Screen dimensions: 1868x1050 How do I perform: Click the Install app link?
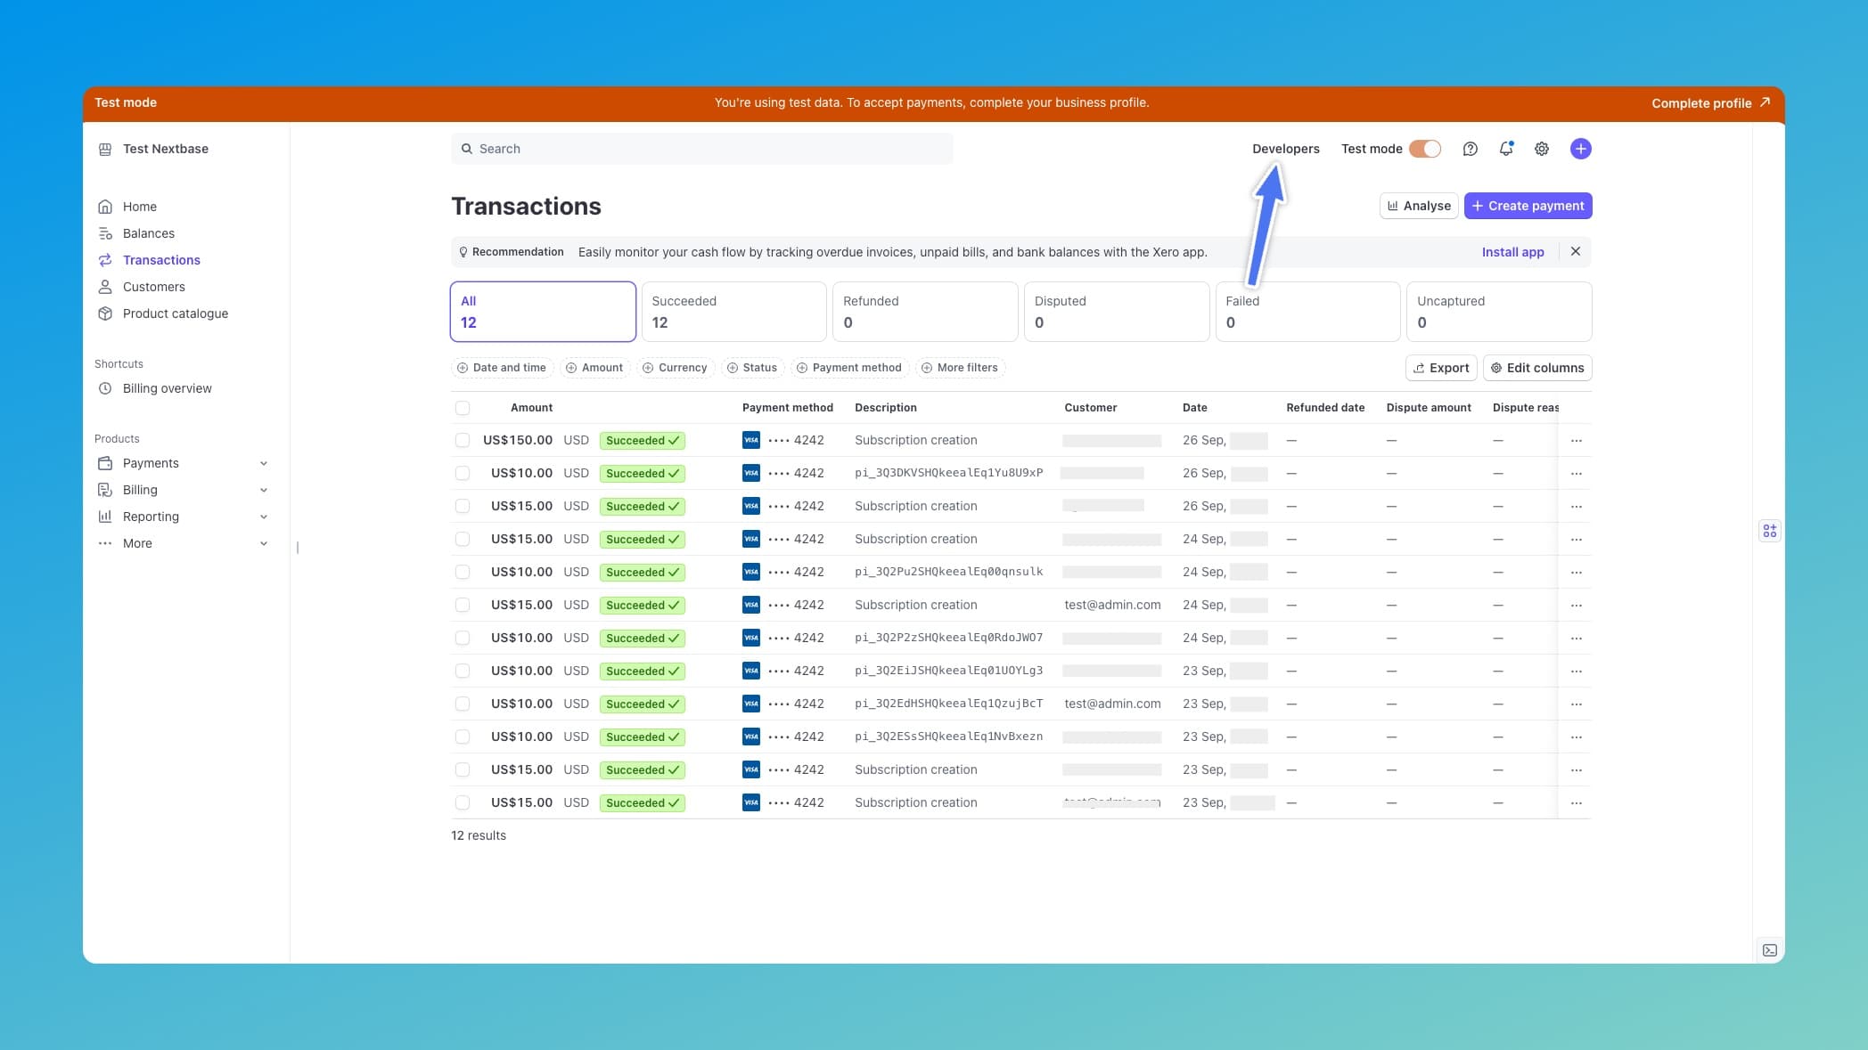pyautogui.click(x=1512, y=251)
